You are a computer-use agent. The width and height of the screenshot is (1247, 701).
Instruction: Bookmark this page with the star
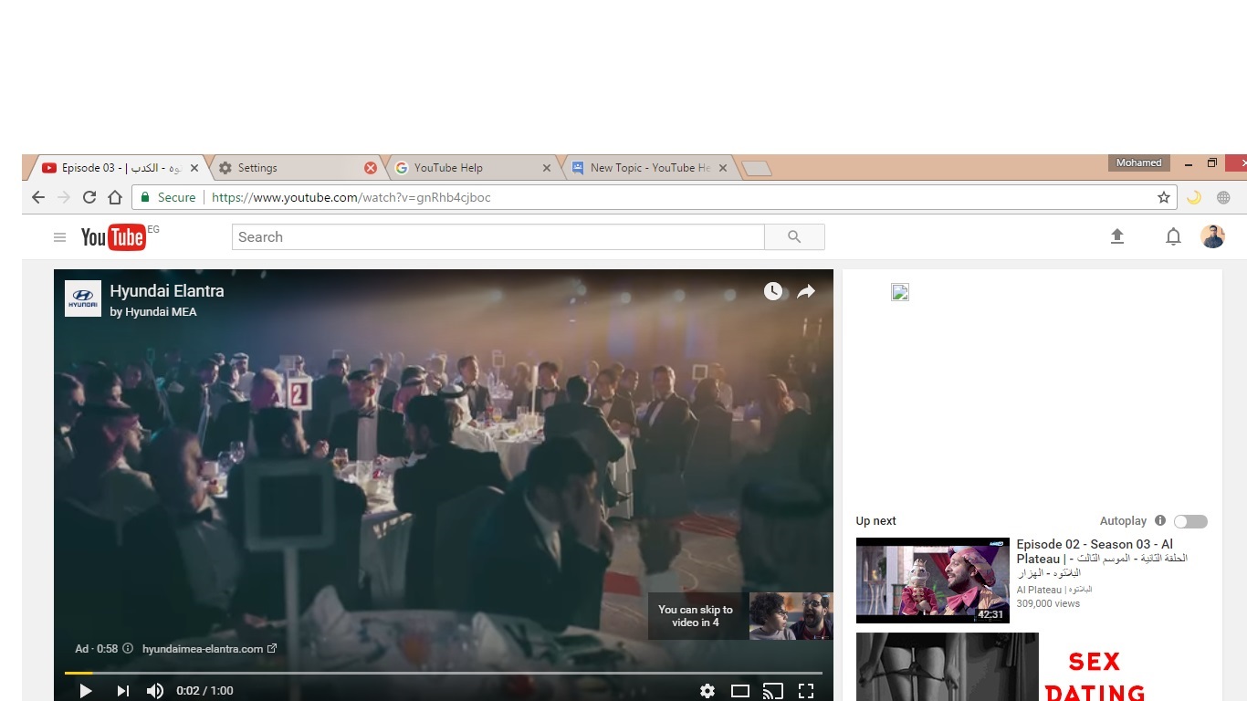(1164, 197)
